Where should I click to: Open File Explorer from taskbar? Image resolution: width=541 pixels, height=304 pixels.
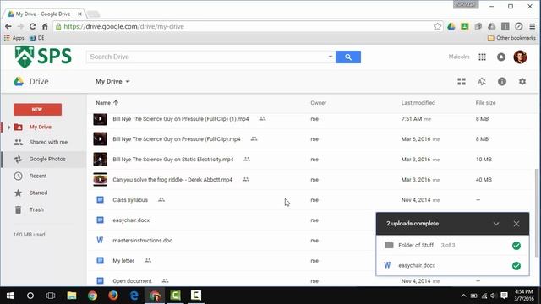(x=71, y=296)
